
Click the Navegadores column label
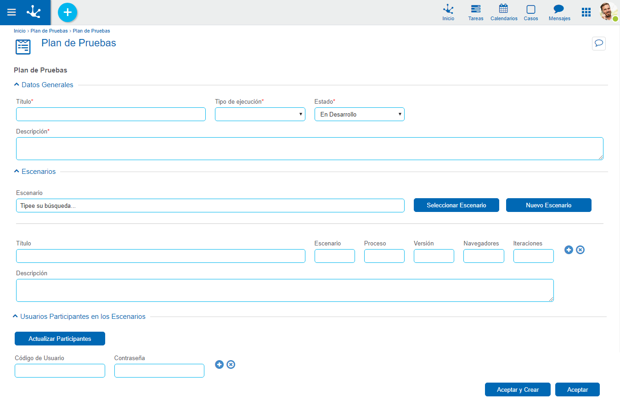481,244
